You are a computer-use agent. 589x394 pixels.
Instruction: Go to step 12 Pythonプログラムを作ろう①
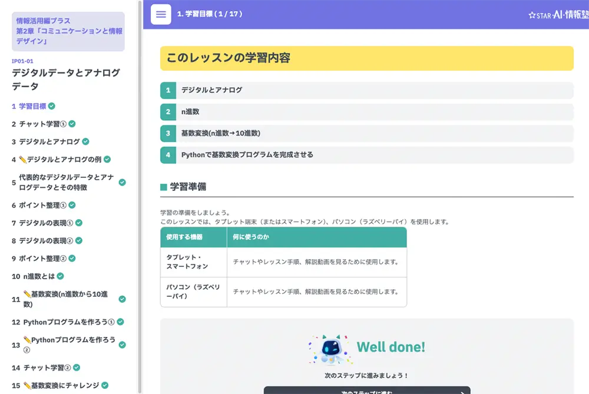68,322
